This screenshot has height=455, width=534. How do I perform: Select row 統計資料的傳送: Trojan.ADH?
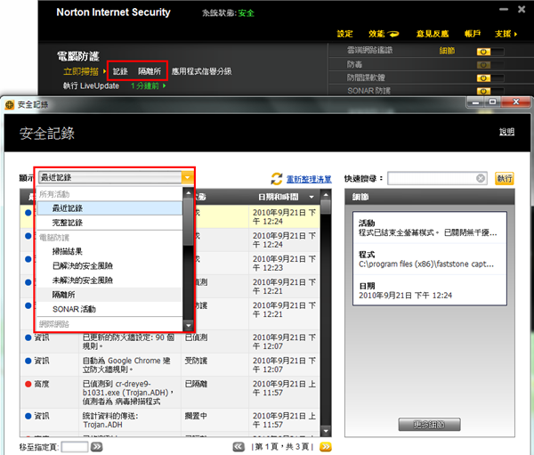[170, 420]
